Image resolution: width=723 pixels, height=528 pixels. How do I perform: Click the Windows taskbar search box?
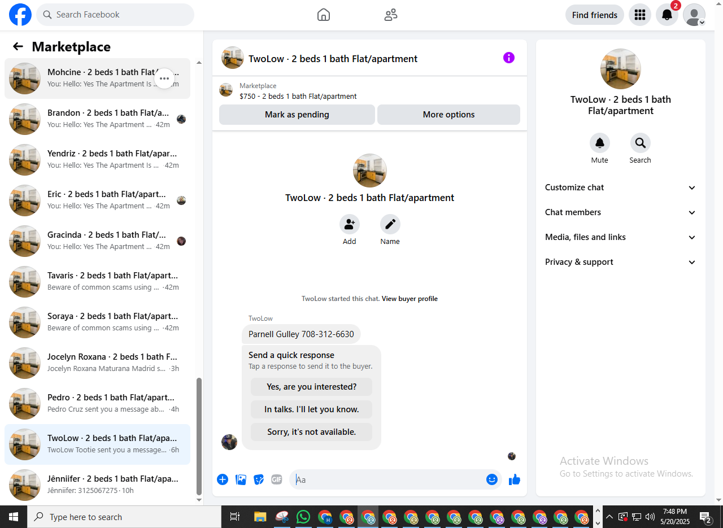(x=124, y=517)
